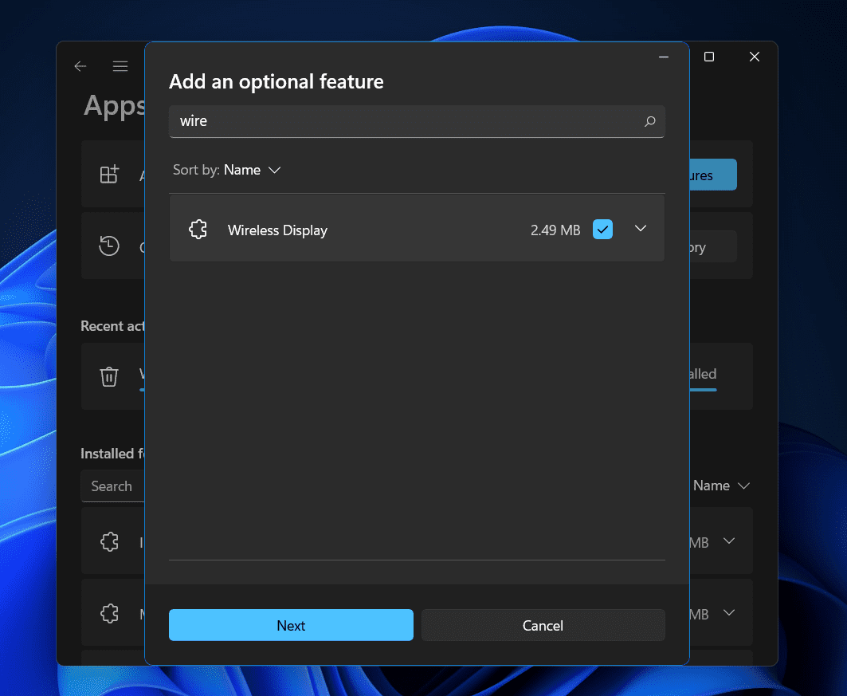
Task: Click the search field containing "wire"
Action: (406, 121)
